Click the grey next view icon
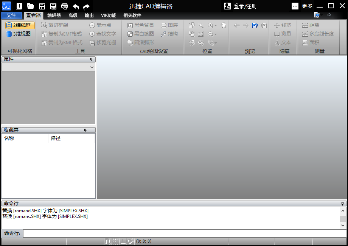 tap(264, 25)
